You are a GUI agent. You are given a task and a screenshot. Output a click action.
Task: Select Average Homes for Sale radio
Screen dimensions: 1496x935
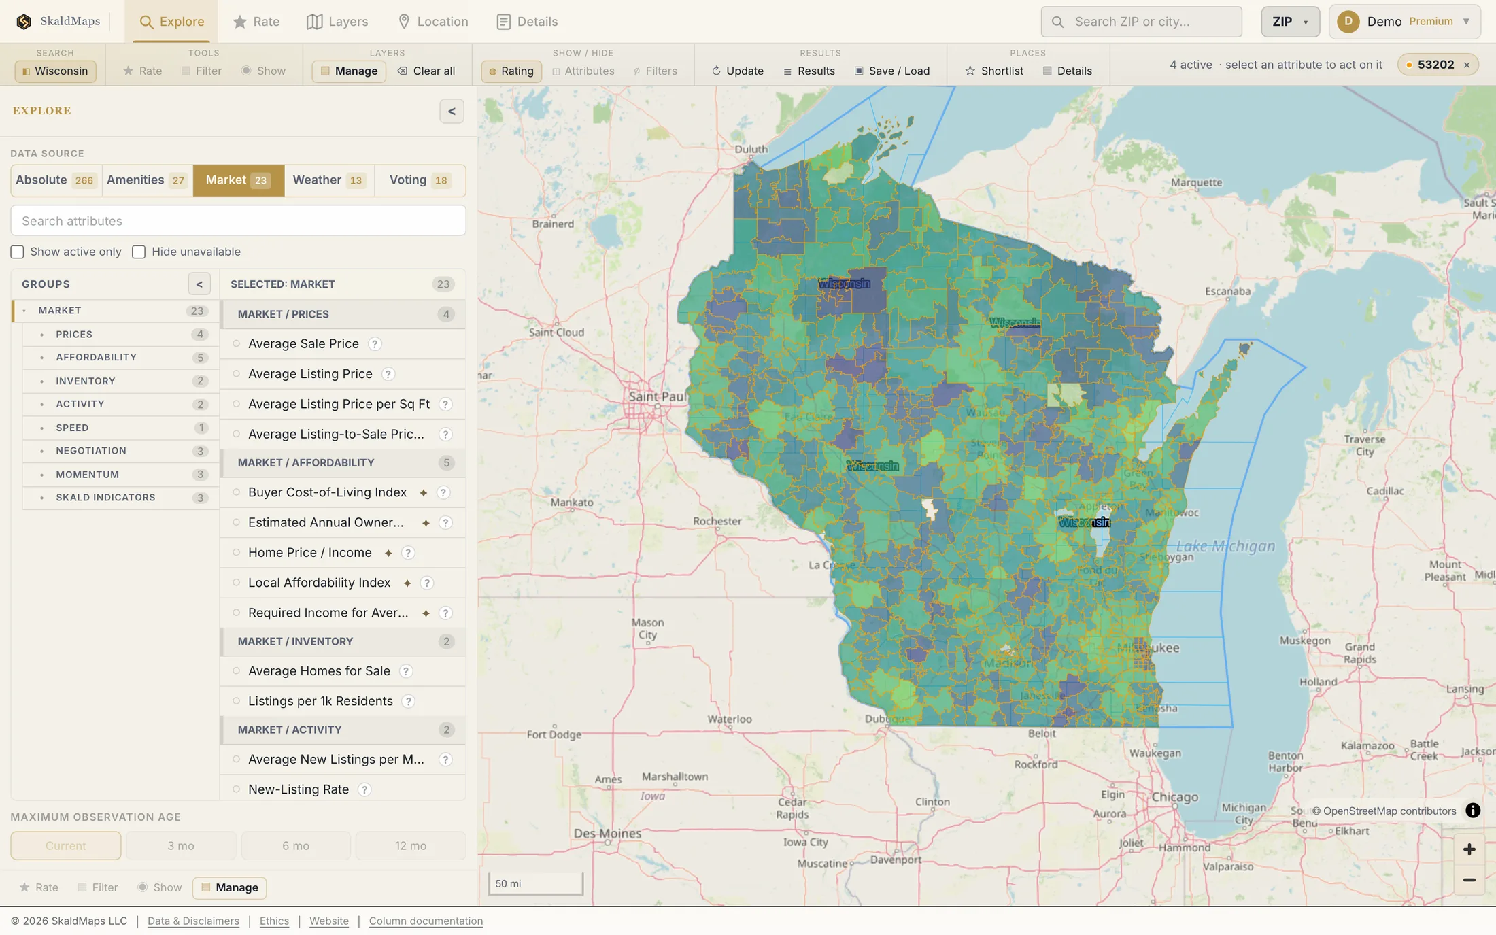(x=237, y=671)
